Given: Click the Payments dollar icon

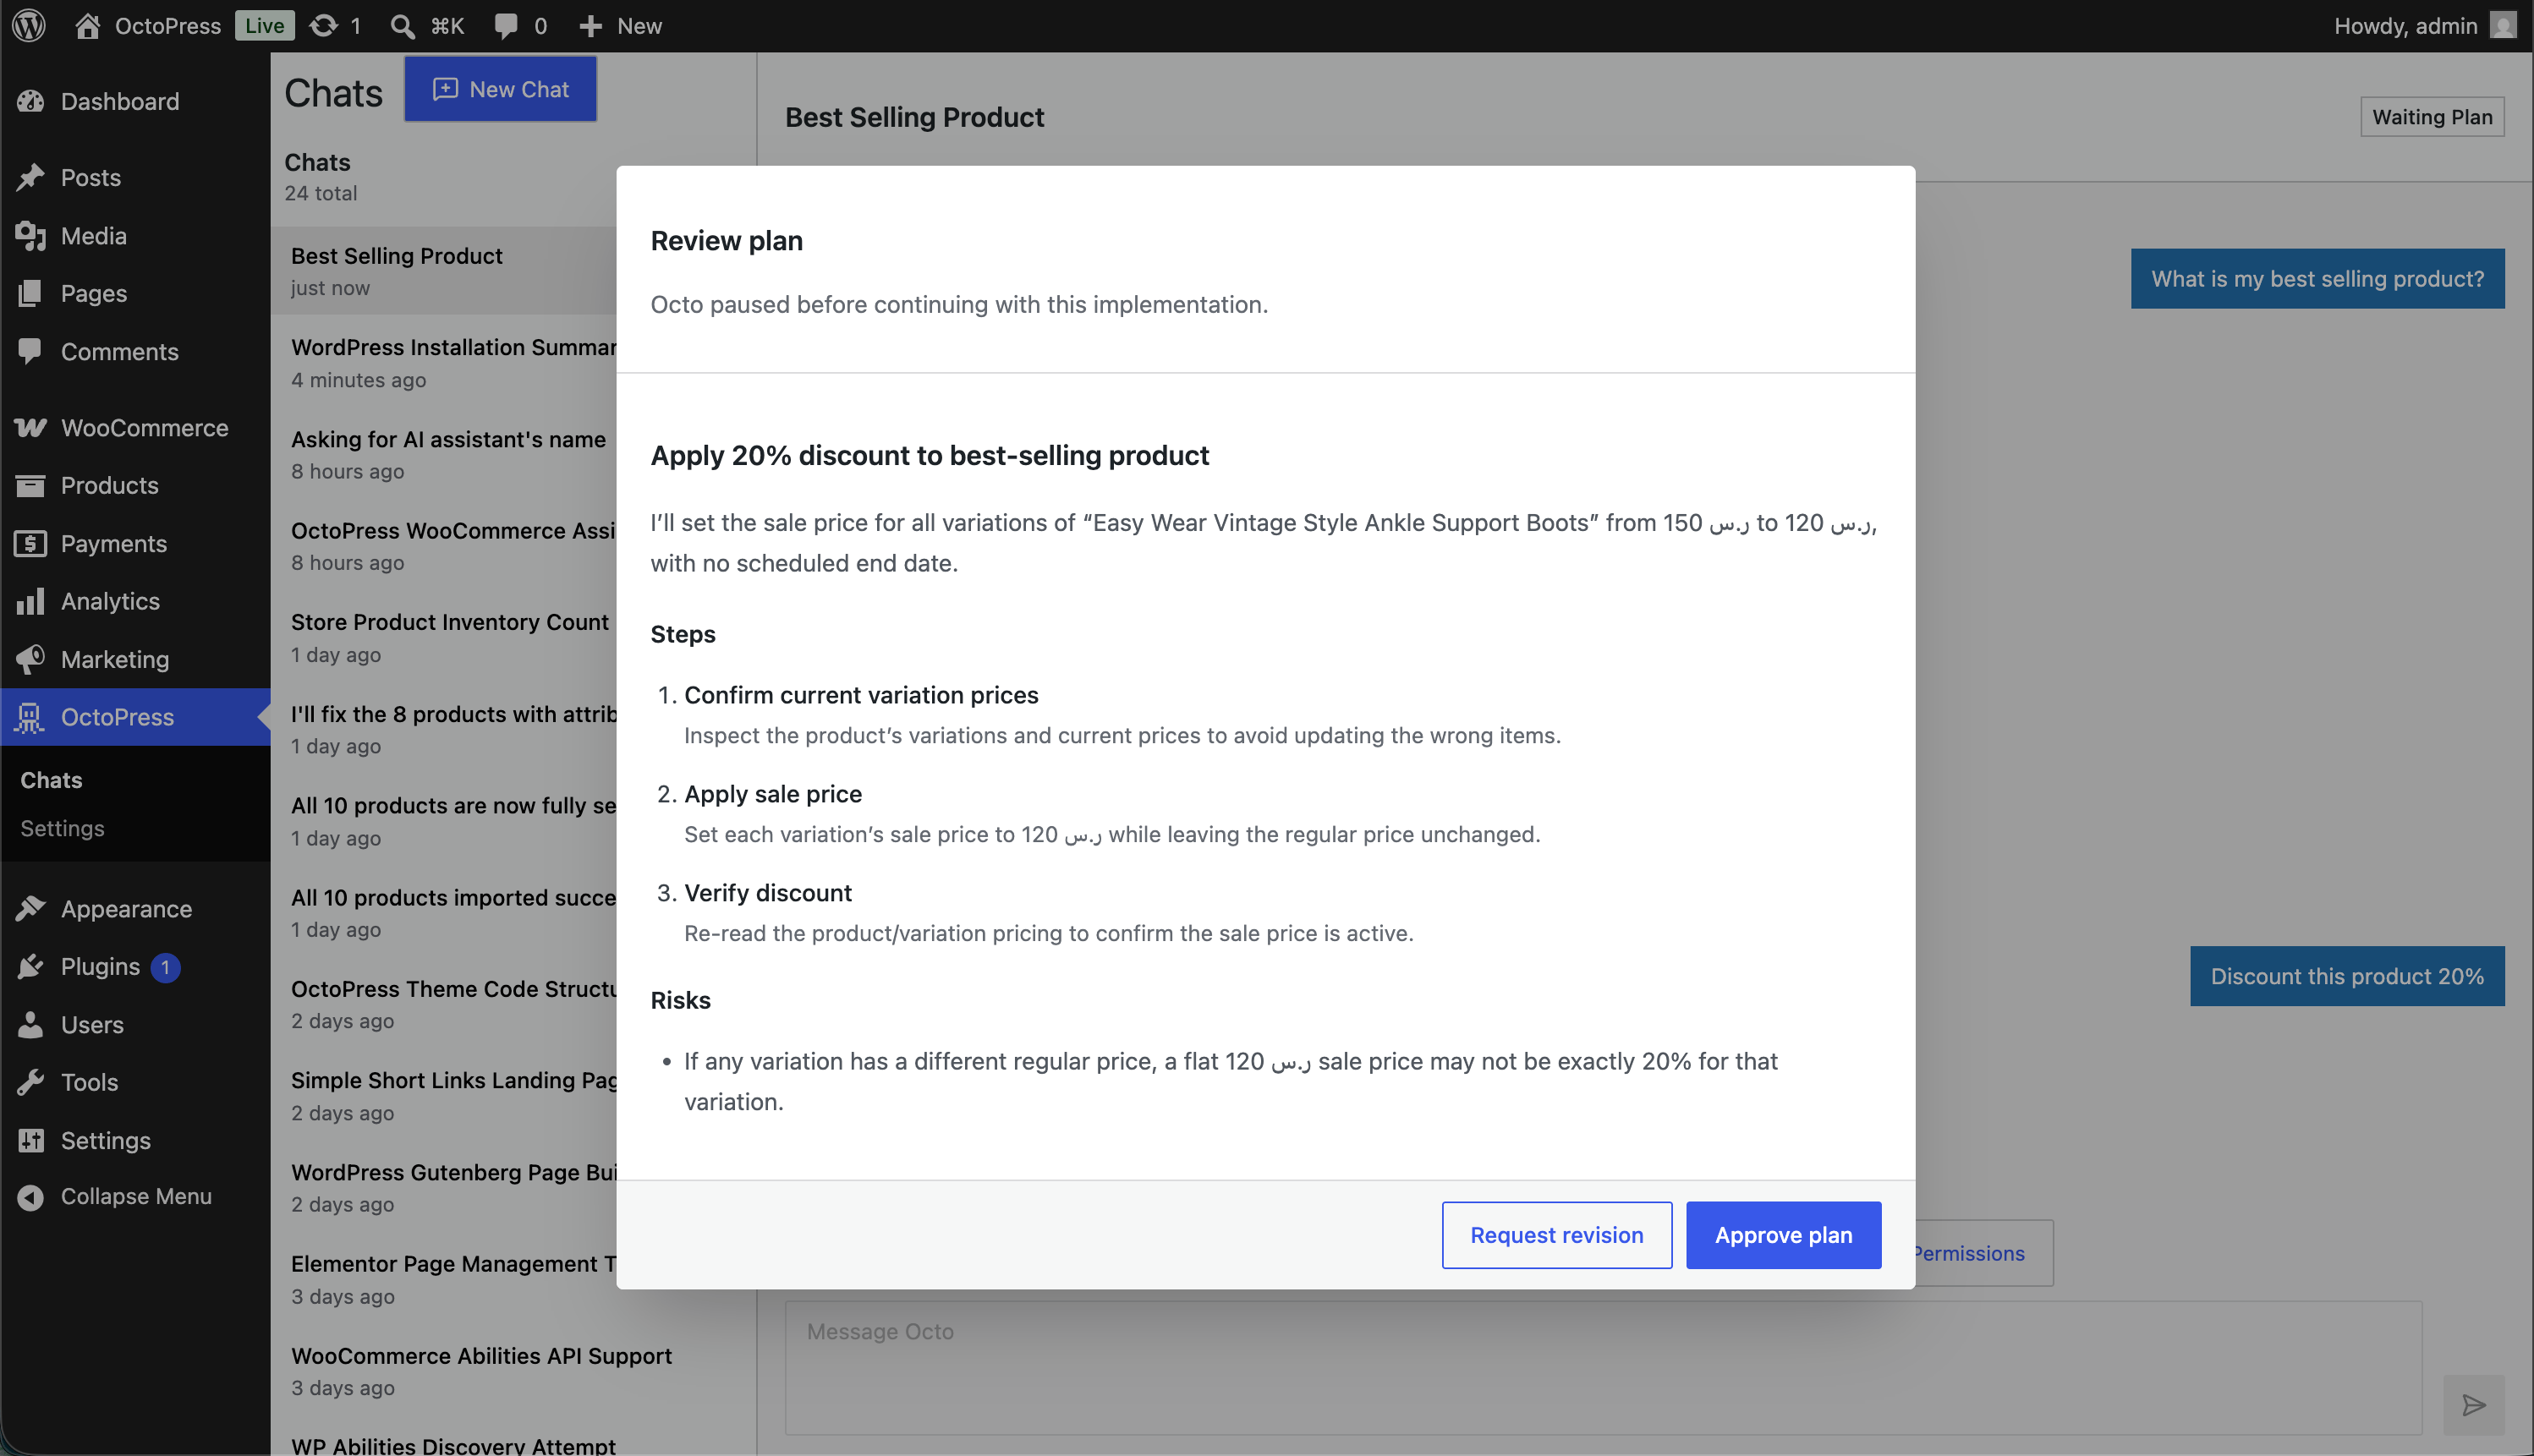Looking at the screenshot, I should pyautogui.click(x=30, y=544).
